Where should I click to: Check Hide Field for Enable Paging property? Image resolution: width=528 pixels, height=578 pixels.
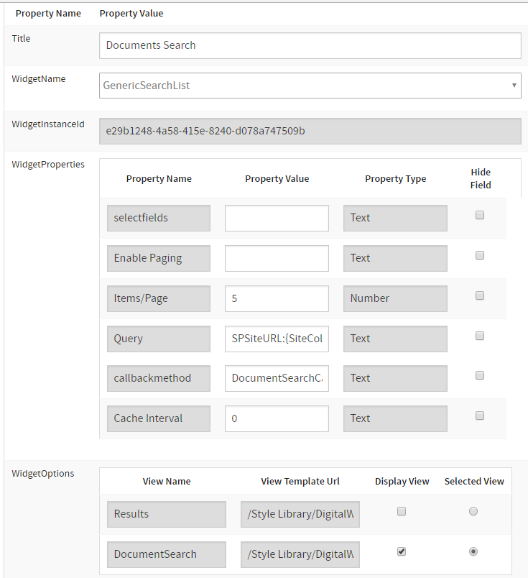(x=481, y=255)
